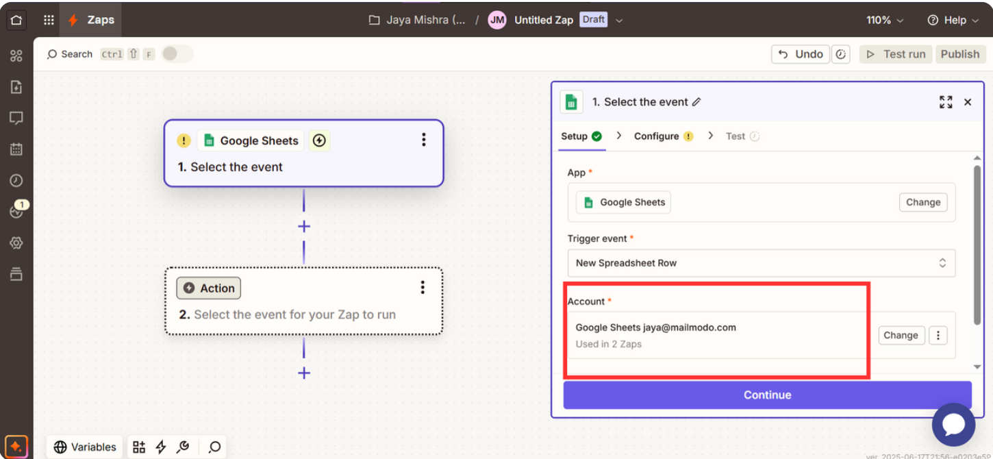Click the Zaps lightning bolt tab
Image resolution: width=993 pixels, height=459 pixels.
(90, 20)
